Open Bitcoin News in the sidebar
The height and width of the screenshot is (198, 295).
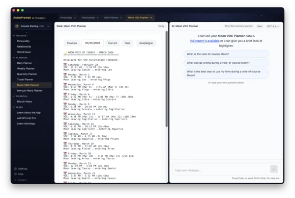(25, 101)
